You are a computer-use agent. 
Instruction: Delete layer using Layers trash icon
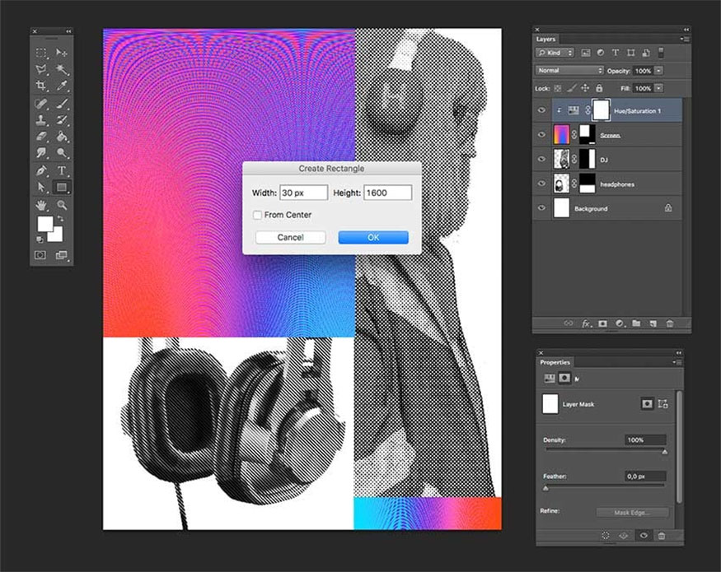[x=670, y=323]
